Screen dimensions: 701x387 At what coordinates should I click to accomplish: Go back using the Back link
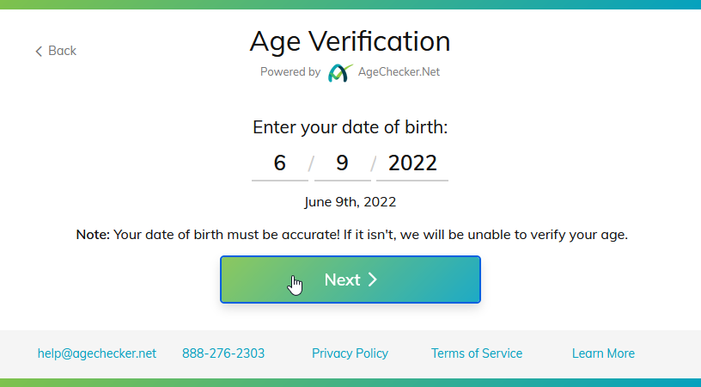[56, 51]
